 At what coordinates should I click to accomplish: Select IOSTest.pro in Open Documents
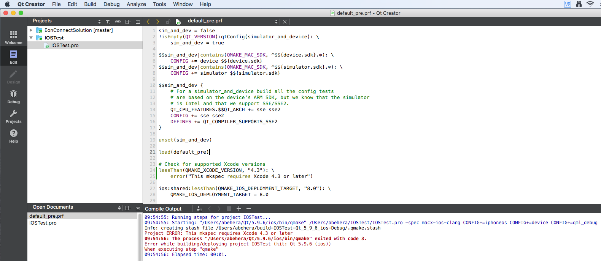coord(43,223)
